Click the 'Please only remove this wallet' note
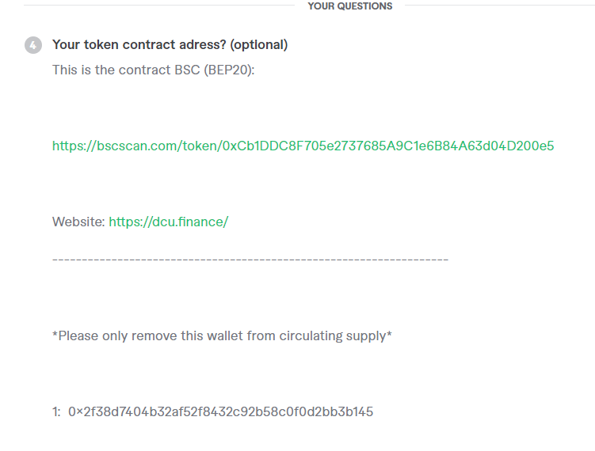The image size is (595, 451). coord(158,335)
